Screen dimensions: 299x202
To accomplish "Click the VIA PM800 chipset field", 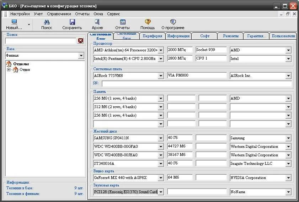I will point(197,75).
